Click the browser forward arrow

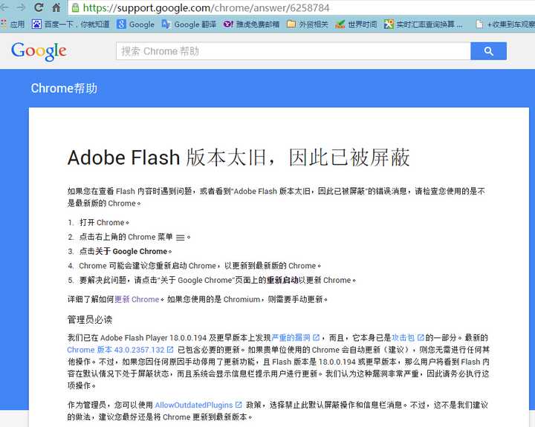tap(21, 7)
